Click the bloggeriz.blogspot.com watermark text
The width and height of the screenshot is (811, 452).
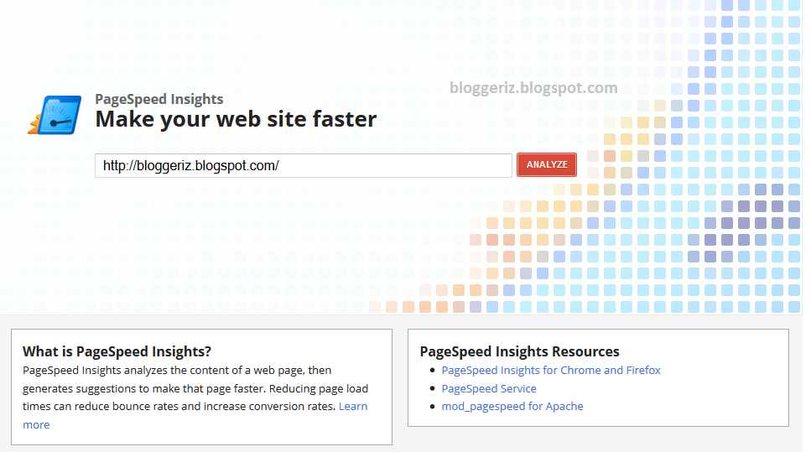click(x=533, y=88)
